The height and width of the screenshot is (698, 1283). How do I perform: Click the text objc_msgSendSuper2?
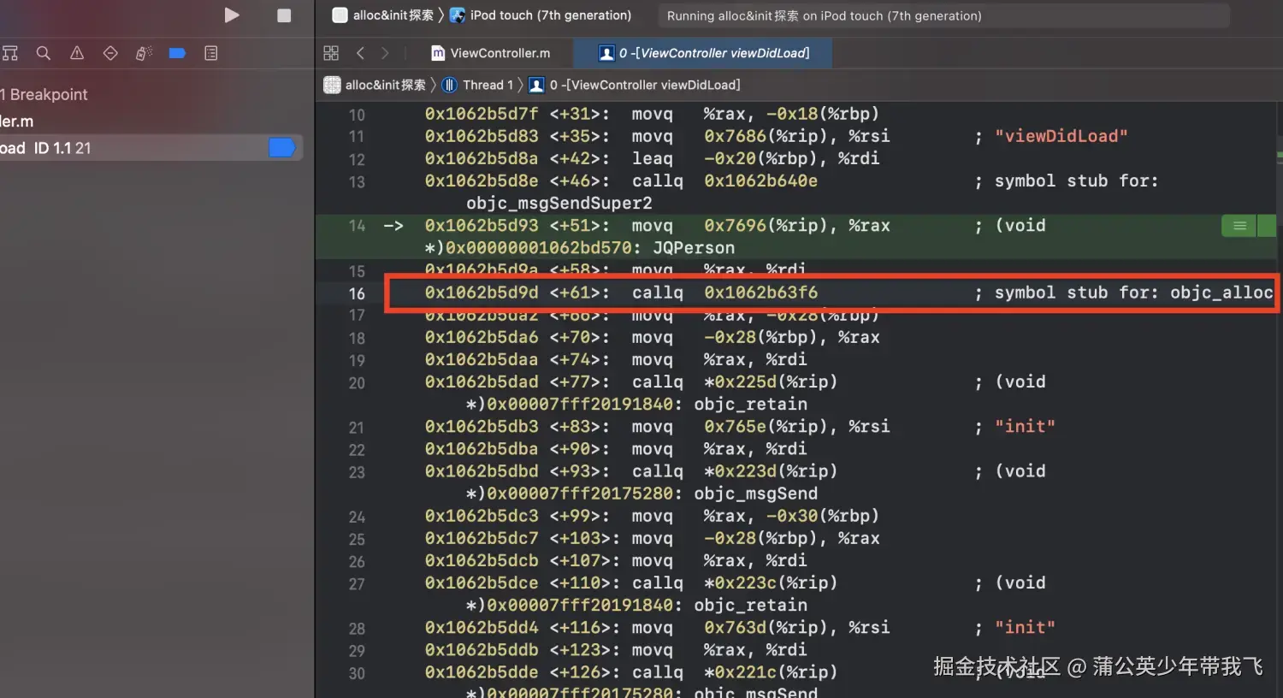[x=559, y=204]
